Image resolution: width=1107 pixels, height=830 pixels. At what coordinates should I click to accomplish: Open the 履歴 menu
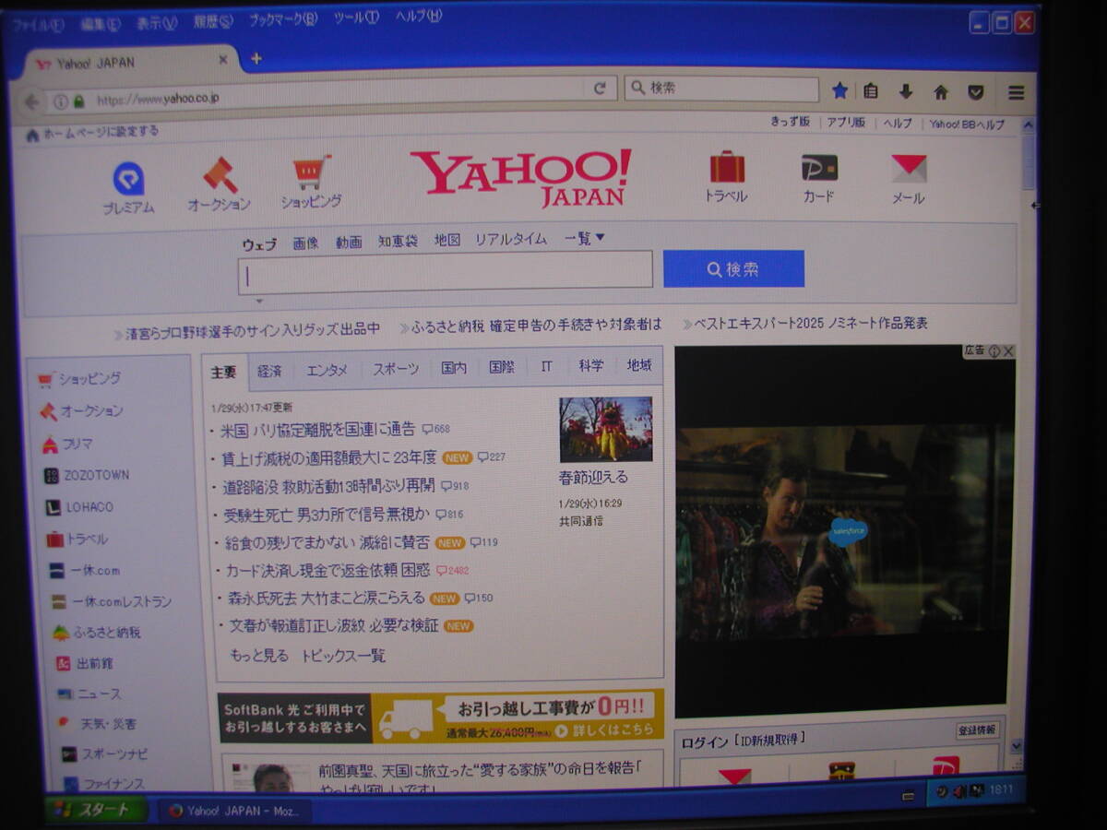(x=213, y=21)
